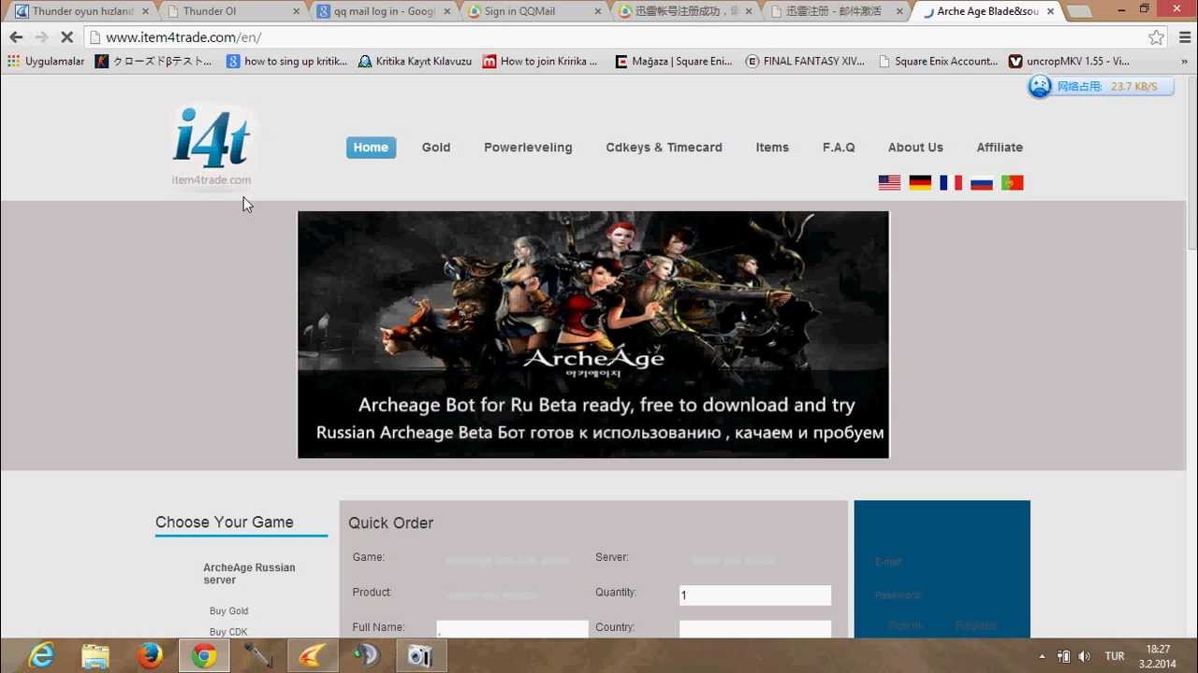Switch to qq mail log in Google tab
Screen dimensions: 1198x673
pyautogui.click(x=382, y=12)
